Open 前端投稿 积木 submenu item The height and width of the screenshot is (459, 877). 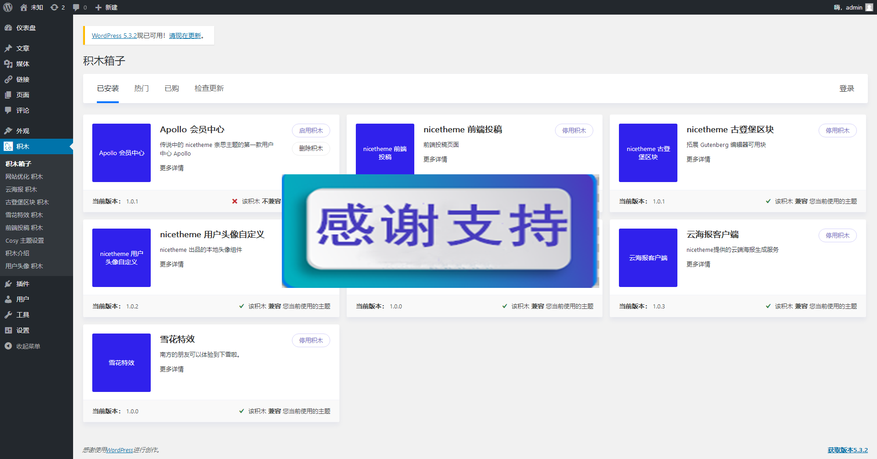[x=24, y=228]
